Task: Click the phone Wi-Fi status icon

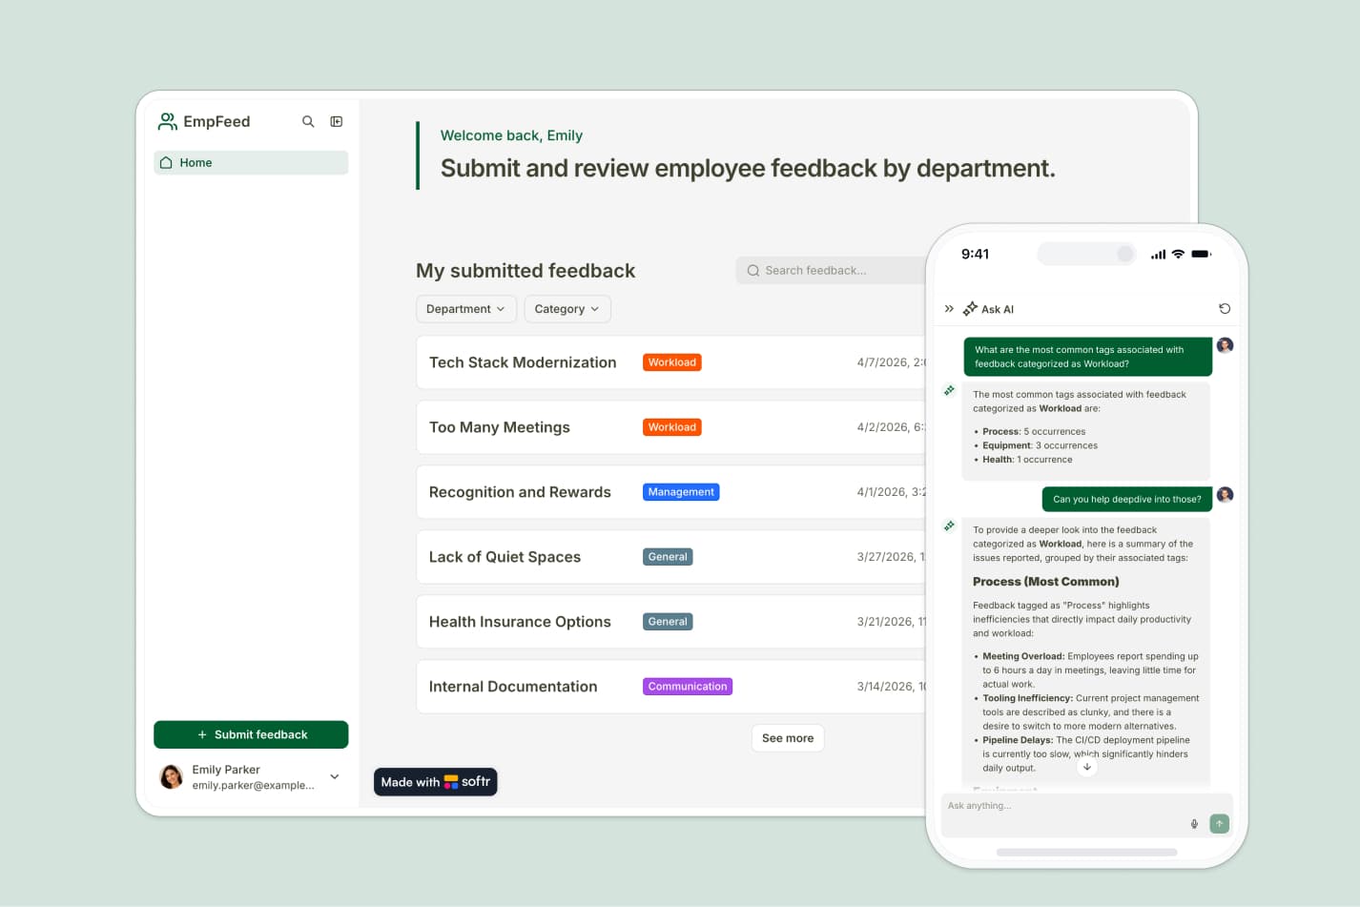Action: pyautogui.click(x=1178, y=254)
